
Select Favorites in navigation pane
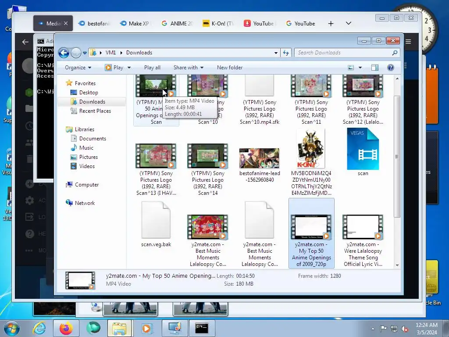tap(85, 83)
